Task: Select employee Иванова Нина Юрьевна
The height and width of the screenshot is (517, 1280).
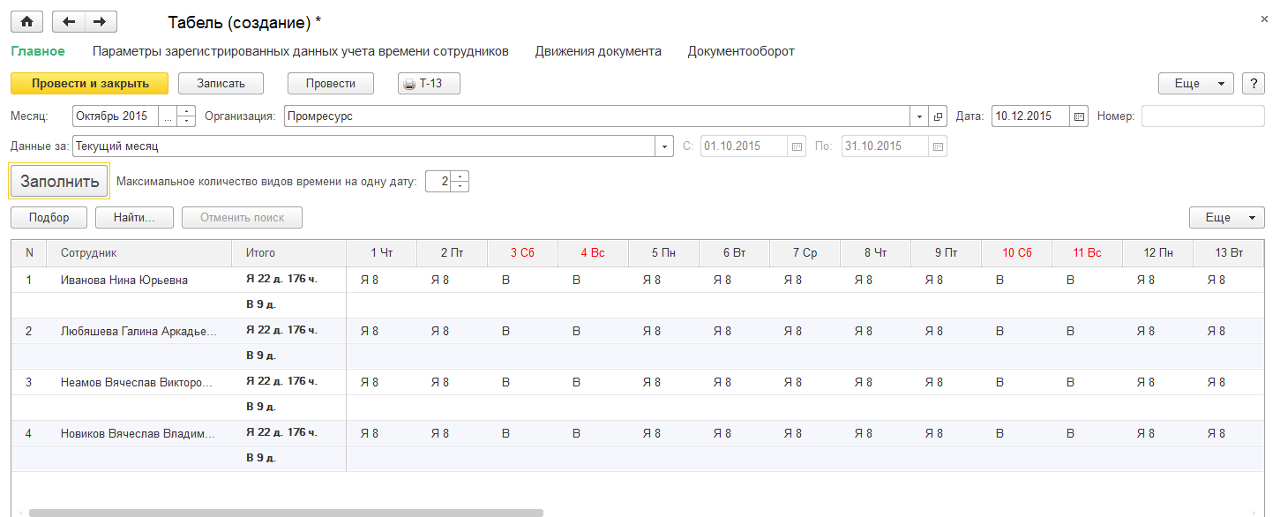Action: point(124,281)
